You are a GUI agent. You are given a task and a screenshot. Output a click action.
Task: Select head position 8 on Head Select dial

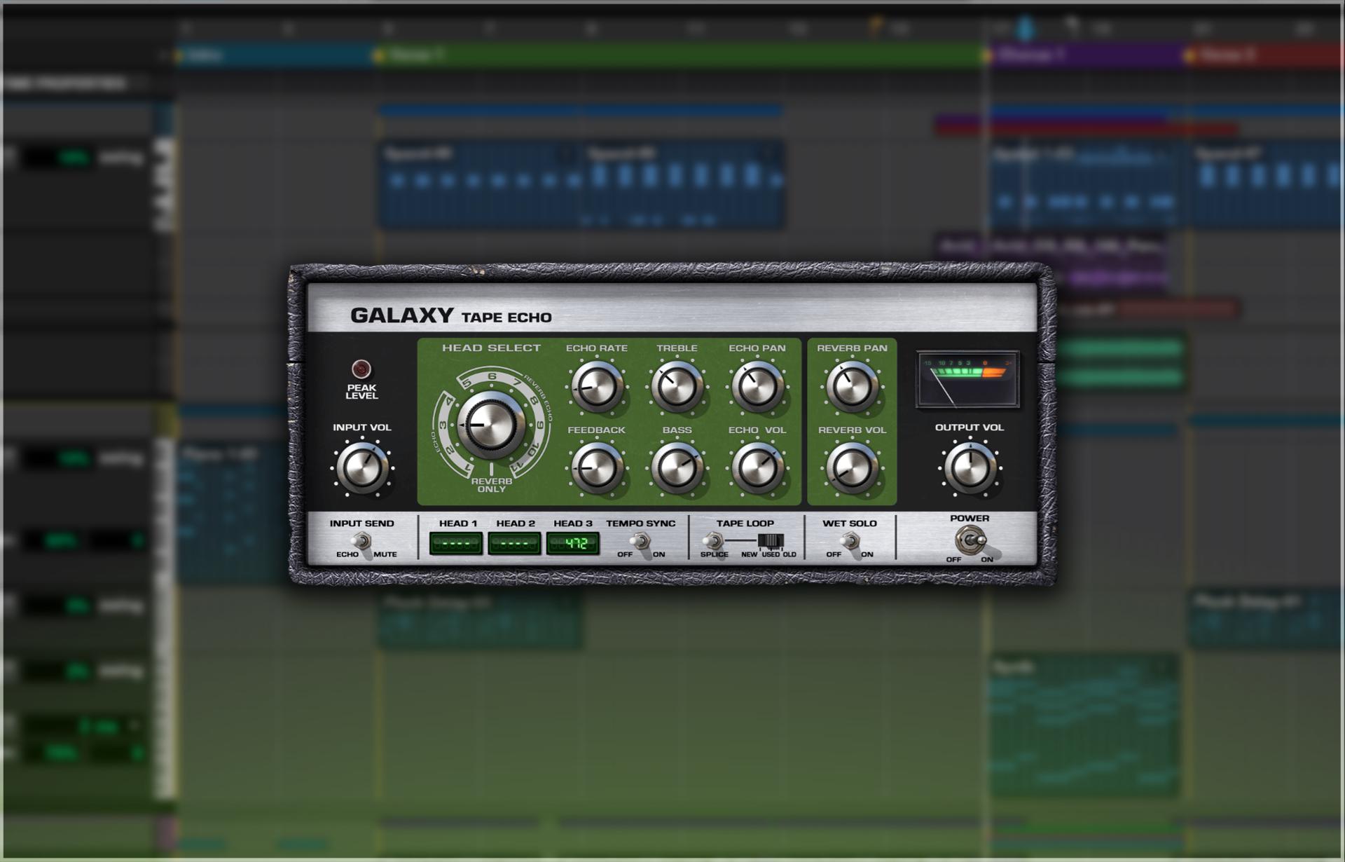[534, 401]
